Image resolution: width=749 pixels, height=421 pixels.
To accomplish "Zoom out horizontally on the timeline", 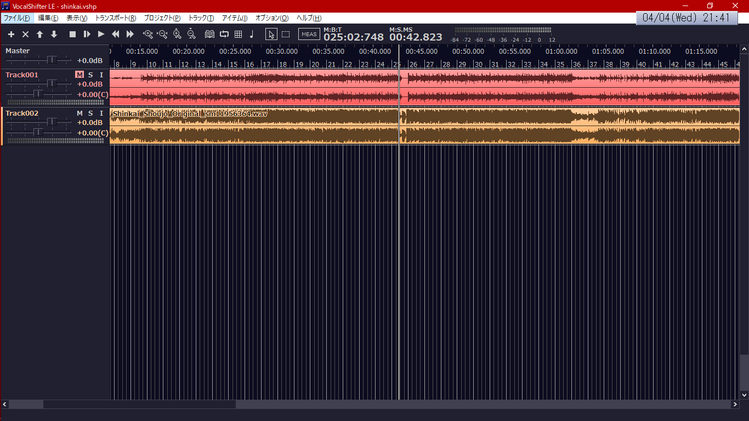I will pos(162,34).
